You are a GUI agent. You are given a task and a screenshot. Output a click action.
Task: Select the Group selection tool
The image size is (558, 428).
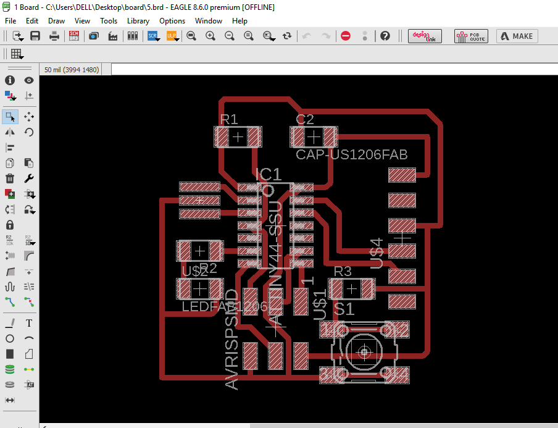(10, 117)
